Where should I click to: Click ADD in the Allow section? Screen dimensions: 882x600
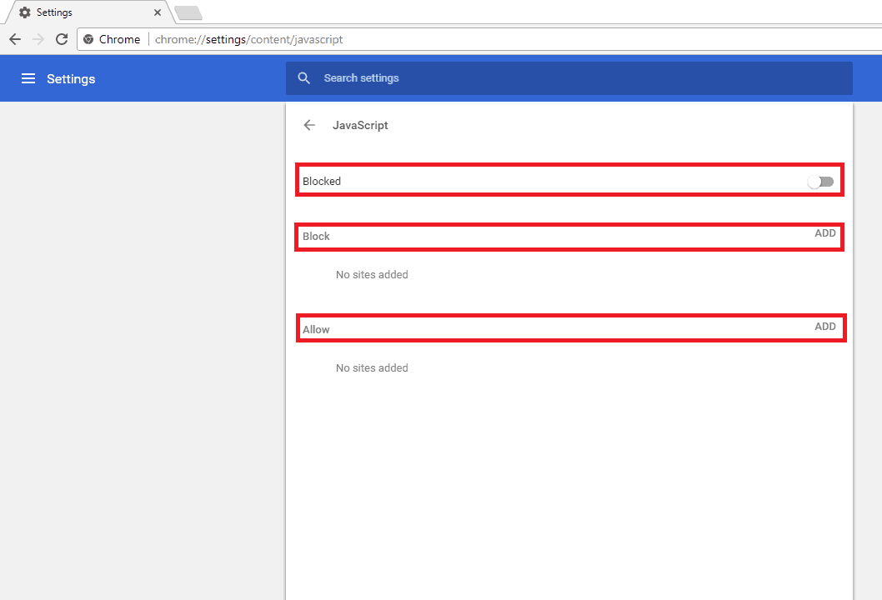pos(824,326)
